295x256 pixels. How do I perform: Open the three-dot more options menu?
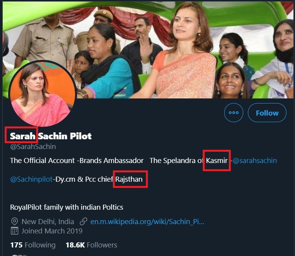[x=234, y=113]
